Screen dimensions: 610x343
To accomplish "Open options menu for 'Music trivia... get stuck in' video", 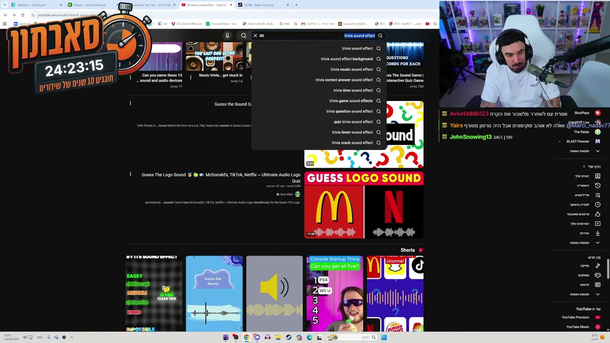I will 191,77.
